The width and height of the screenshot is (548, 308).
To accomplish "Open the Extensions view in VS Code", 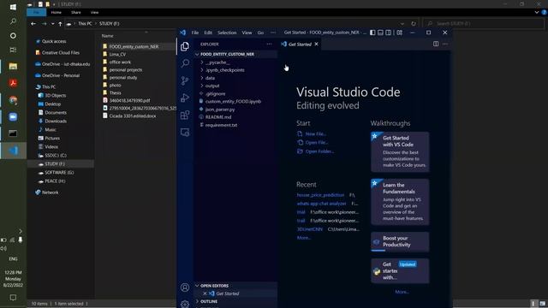I will coord(185,115).
